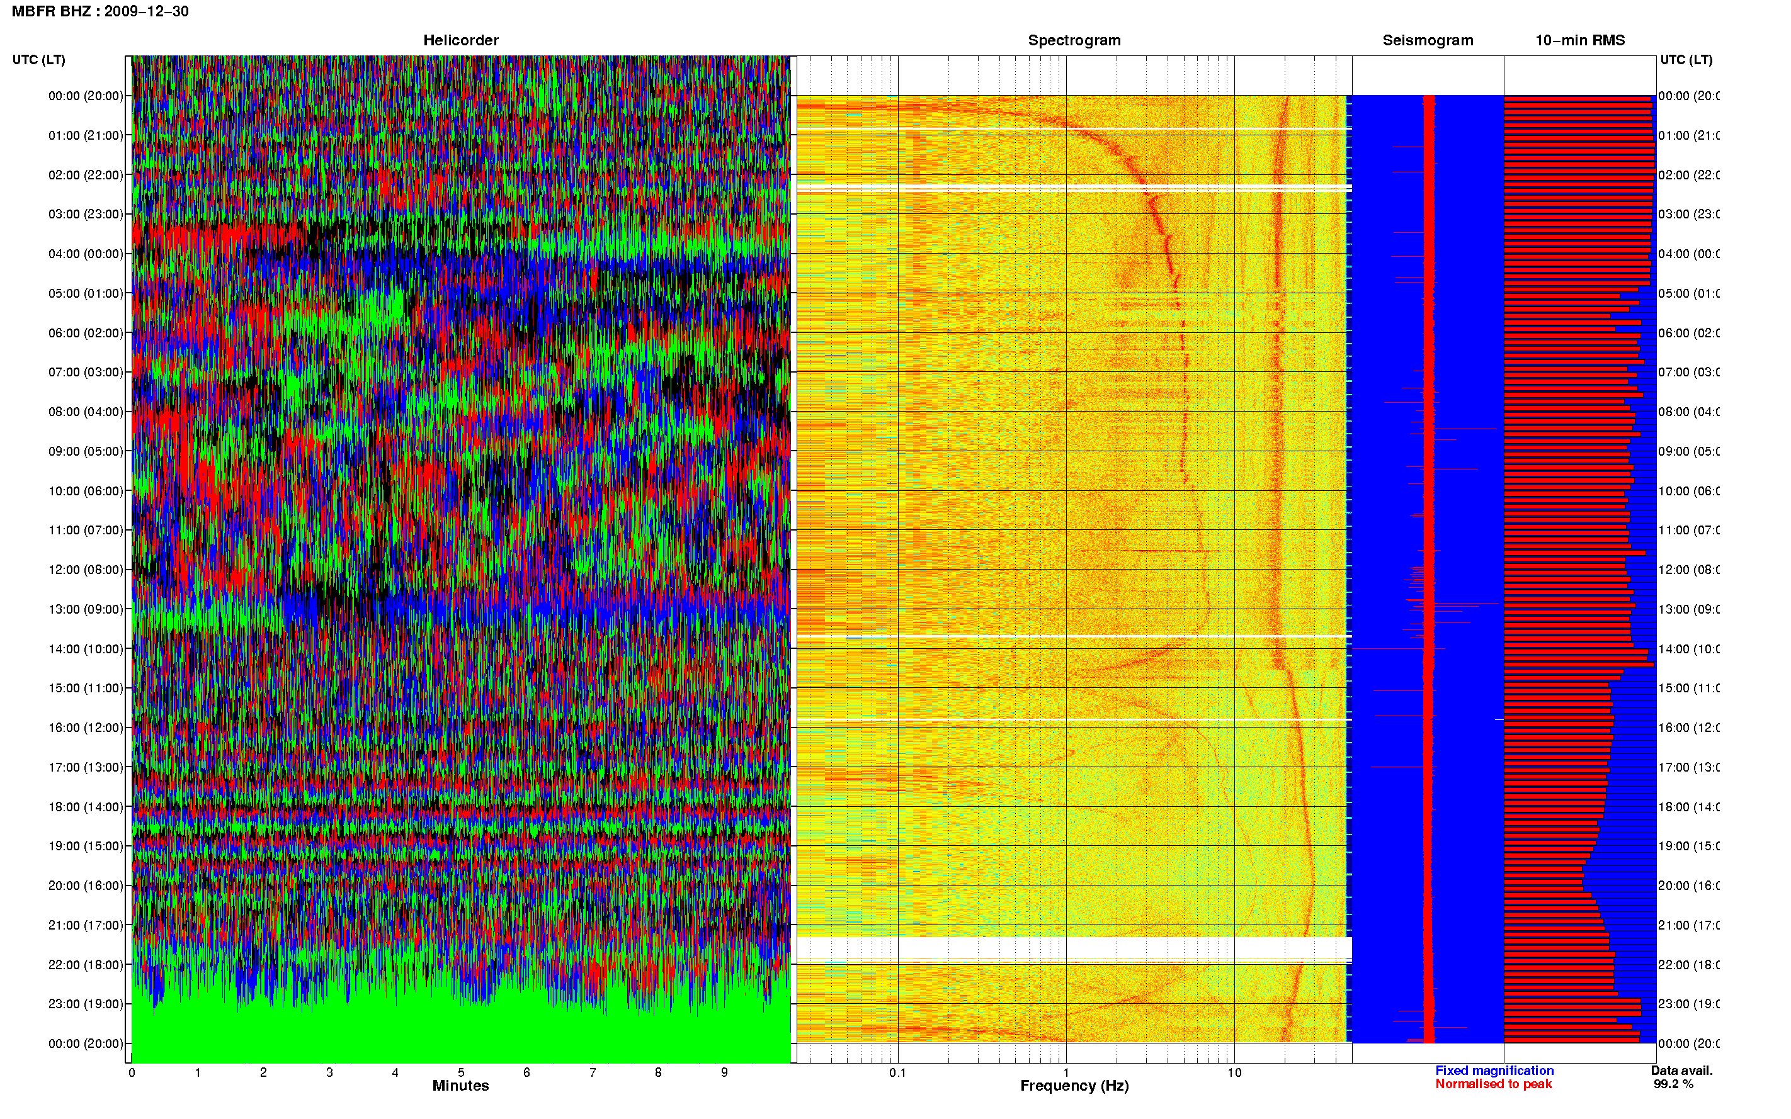Select left-axis time label '10:00 (06:00)'
Viewport: 1791px width, 1119px height.
[x=86, y=491]
